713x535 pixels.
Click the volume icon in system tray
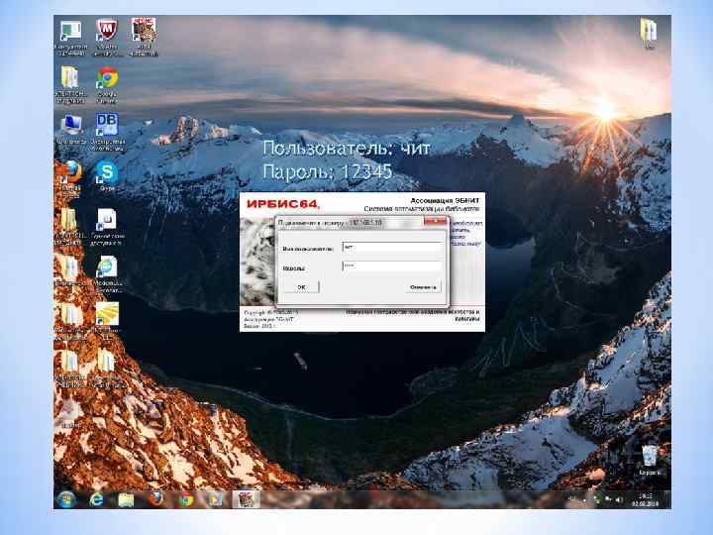(619, 499)
